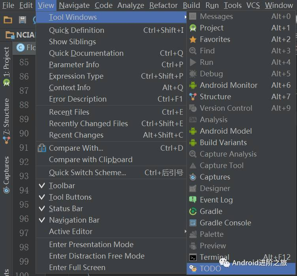Click the Capture Analysis icon
This screenshot has height=276, width=297.
pos(193,154)
